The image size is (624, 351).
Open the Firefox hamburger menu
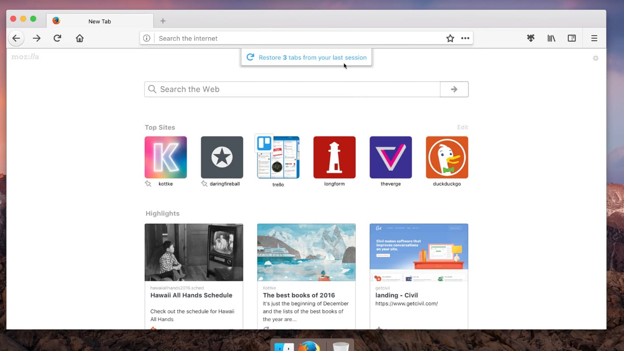(594, 38)
